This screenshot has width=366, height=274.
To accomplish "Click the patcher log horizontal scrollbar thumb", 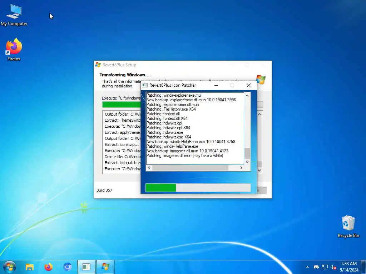I will [x=190, y=168].
